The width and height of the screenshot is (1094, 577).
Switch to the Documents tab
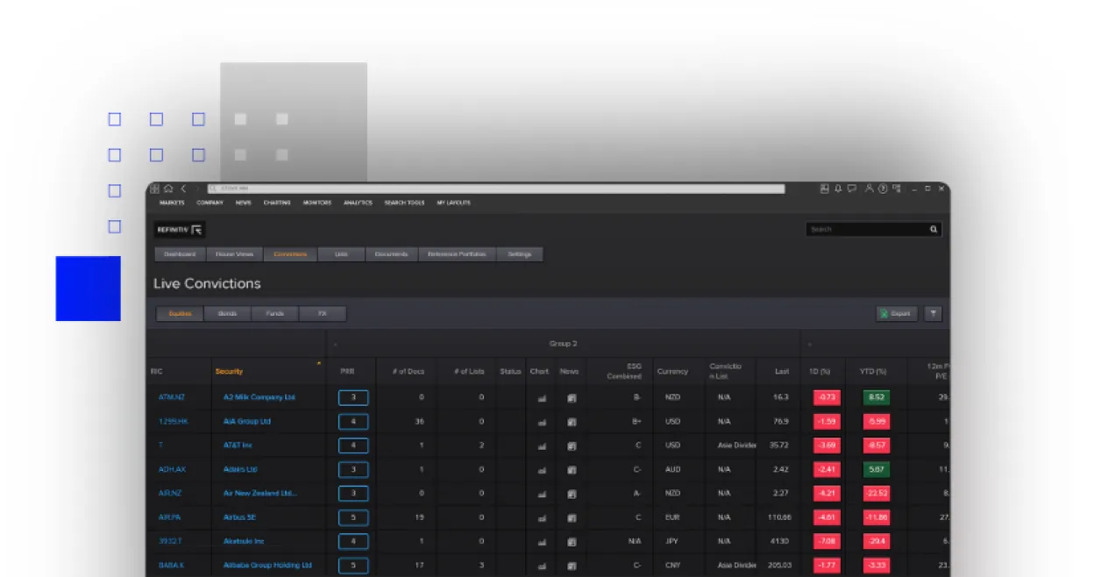click(391, 254)
